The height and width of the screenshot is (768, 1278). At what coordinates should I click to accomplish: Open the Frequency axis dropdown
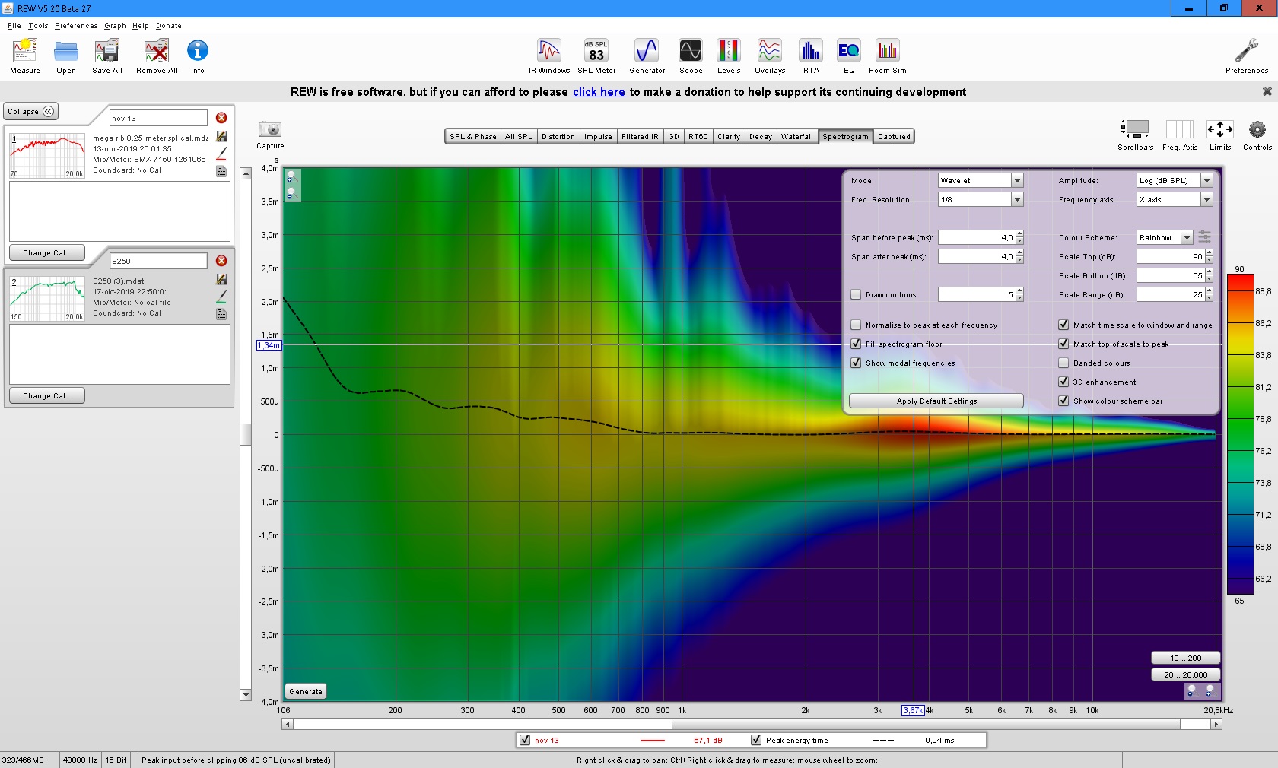[x=1175, y=199]
